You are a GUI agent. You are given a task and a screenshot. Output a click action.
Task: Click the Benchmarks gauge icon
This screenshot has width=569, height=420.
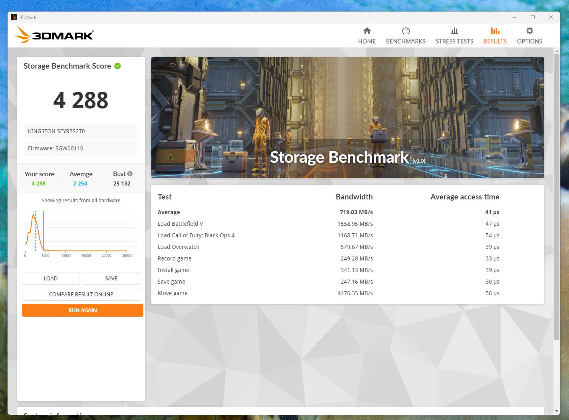coord(406,31)
